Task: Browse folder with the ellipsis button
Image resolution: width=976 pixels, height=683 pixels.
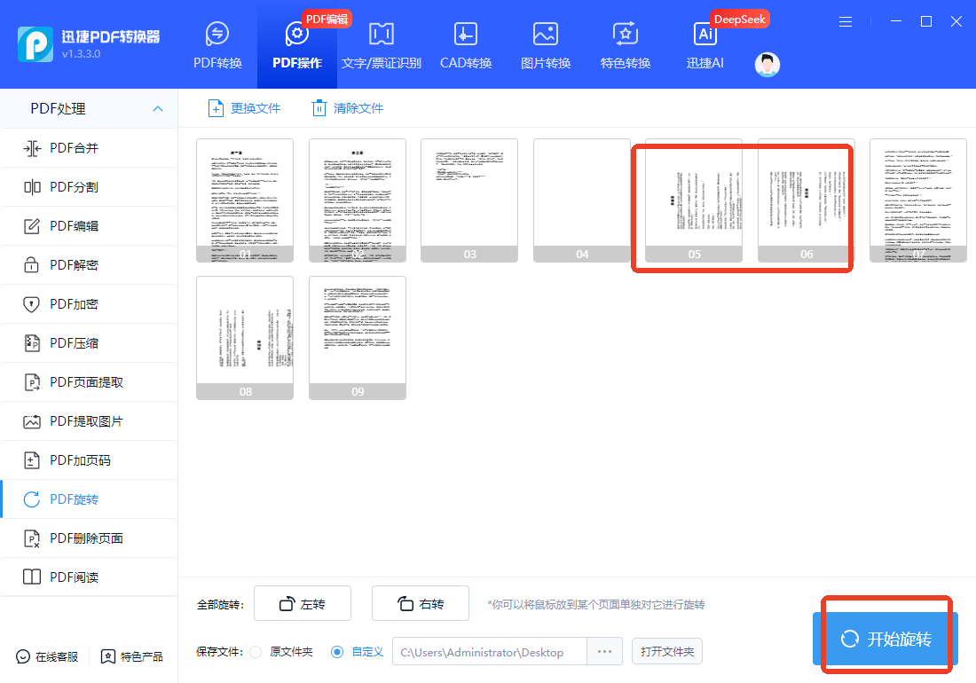Action: pos(604,652)
